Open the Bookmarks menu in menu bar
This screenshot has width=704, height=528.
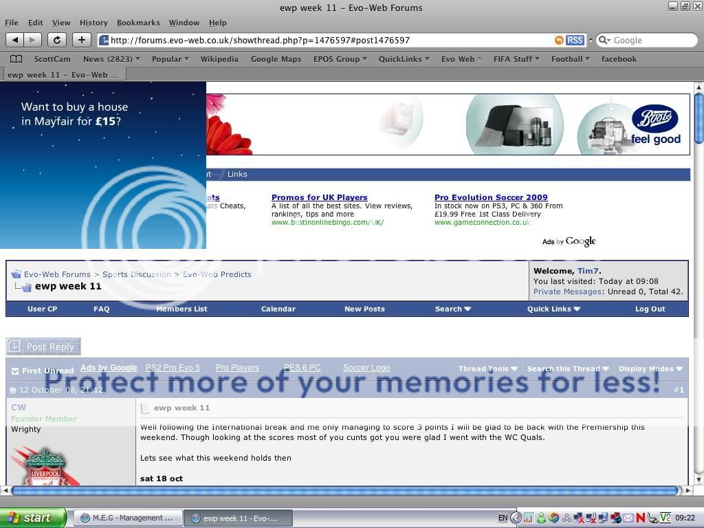tap(138, 23)
